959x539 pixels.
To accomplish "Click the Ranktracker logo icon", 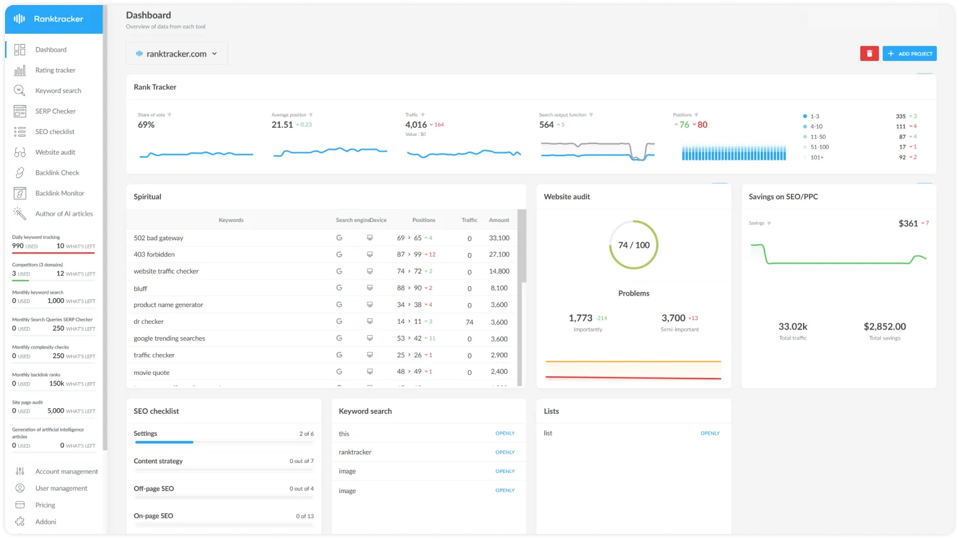I will 20,19.
